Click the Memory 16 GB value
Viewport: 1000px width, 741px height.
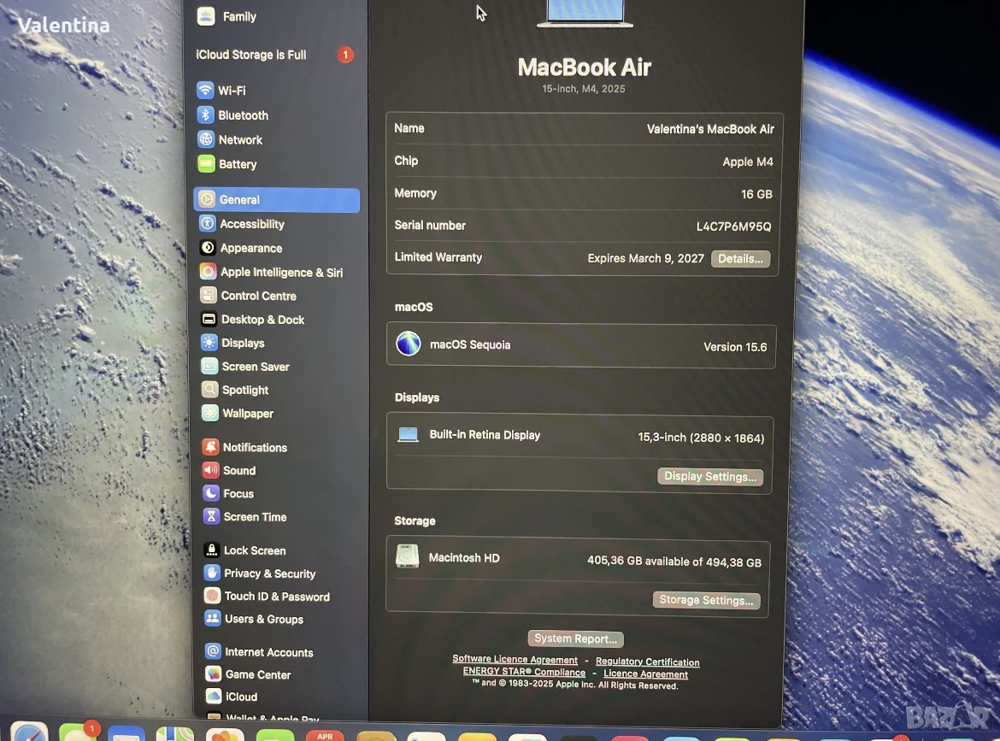click(x=756, y=194)
